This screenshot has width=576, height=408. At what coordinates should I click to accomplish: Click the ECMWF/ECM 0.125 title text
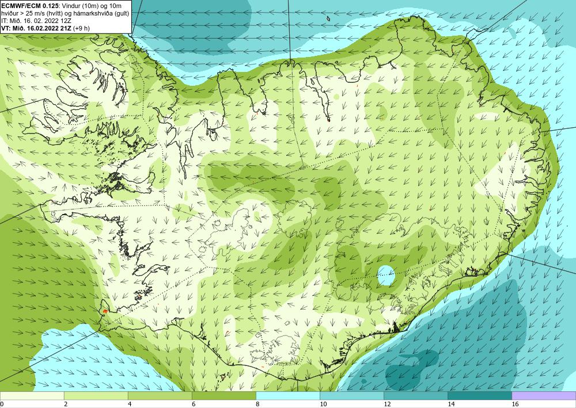coord(29,6)
